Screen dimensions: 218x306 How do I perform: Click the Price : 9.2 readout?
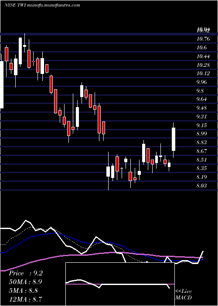click(26, 273)
